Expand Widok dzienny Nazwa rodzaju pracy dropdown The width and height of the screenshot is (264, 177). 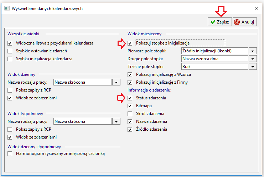pos(116,82)
